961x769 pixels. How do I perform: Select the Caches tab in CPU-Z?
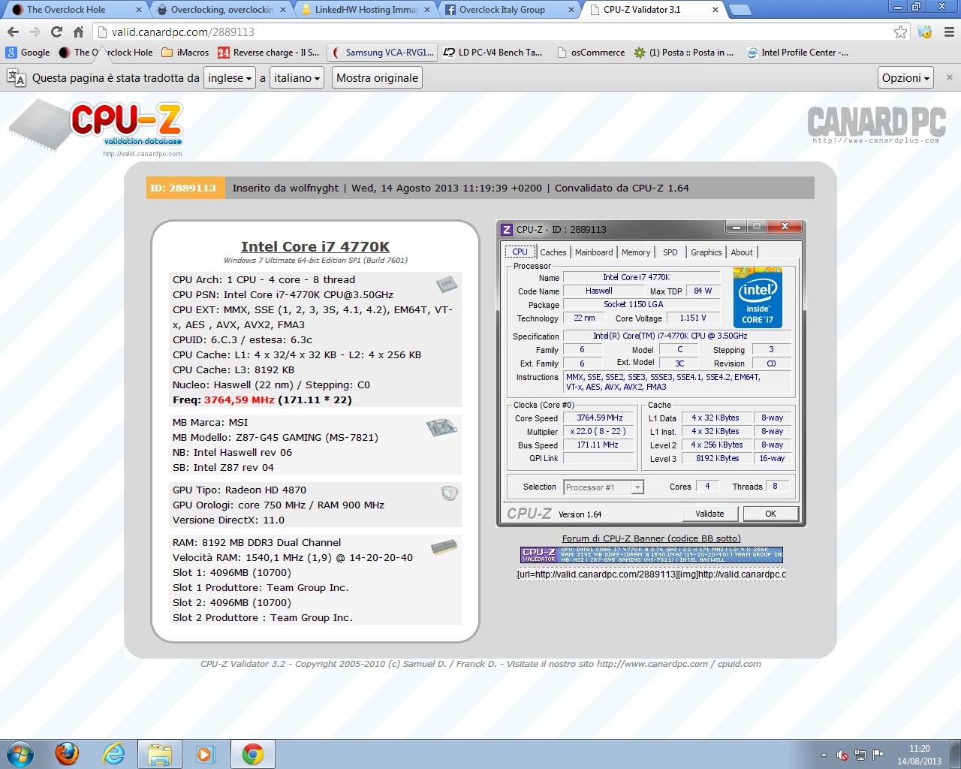tap(553, 252)
